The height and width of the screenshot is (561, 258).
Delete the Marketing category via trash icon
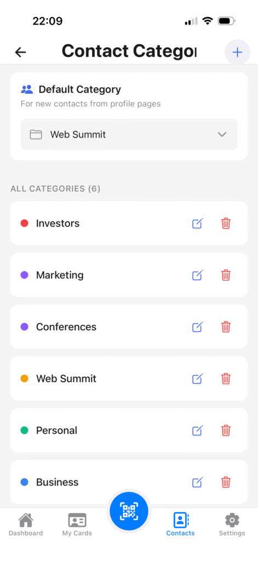pos(226,275)
